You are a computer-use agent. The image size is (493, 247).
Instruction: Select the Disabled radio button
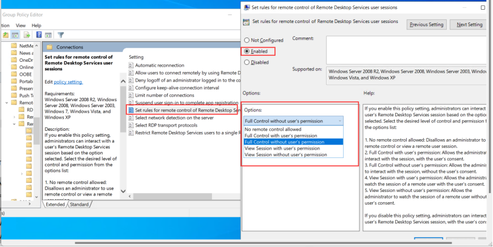[x=247, y=62]
